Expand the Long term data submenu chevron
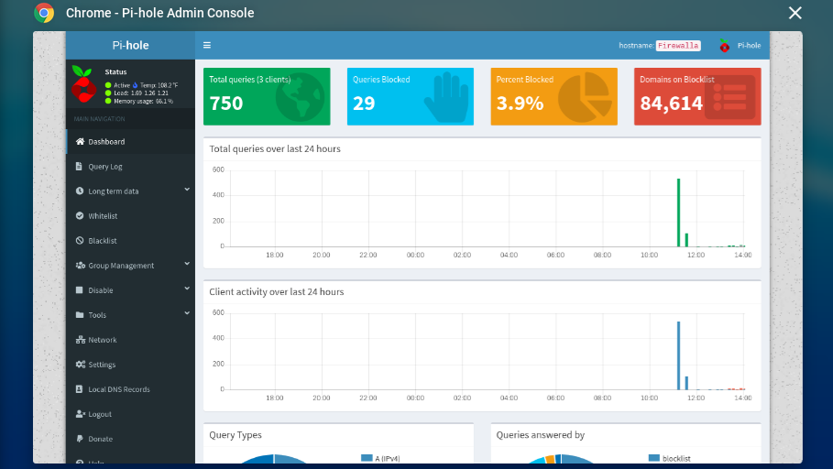The image size is (833, 469). pyautogui.click(x=187, y=190)
